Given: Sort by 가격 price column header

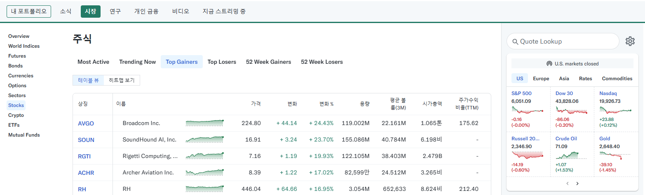Looking at the screenshot, I should click(x=256, y=104).
